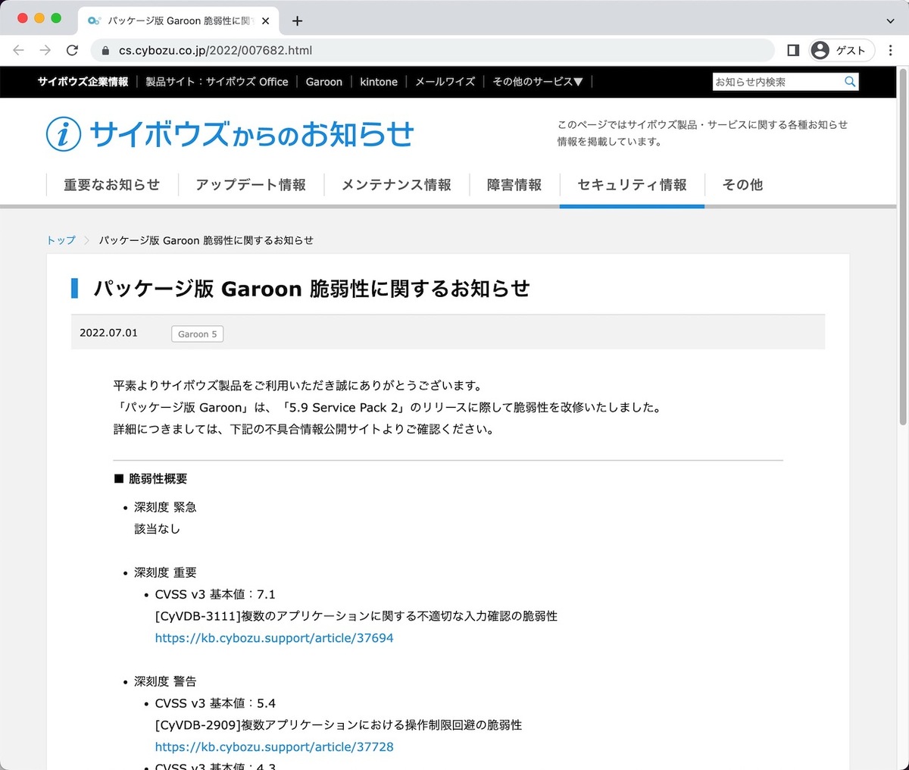Image resolution: width=909 pixels, height=770 pixels.
Task: Click the サイボウズからのお知らせ logo
Action: click(230, 134)
